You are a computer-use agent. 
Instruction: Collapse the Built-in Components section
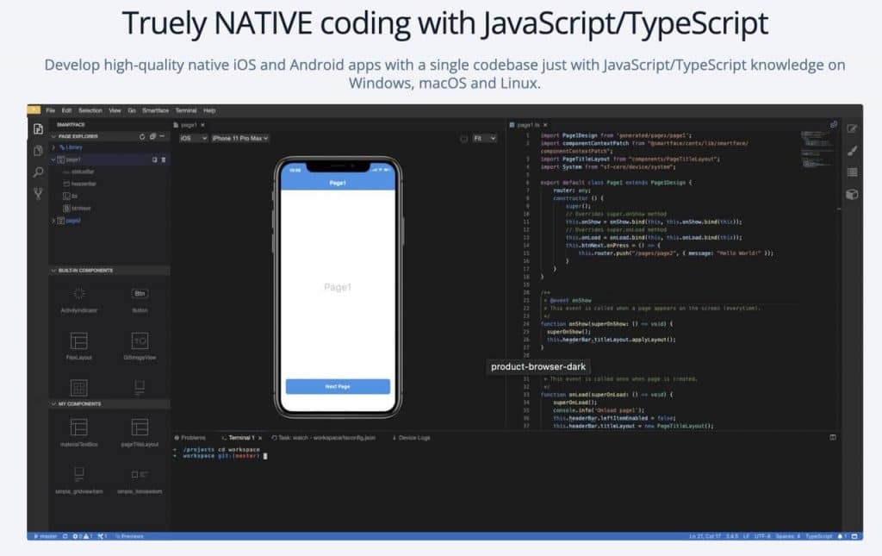(x=53, y=271)
